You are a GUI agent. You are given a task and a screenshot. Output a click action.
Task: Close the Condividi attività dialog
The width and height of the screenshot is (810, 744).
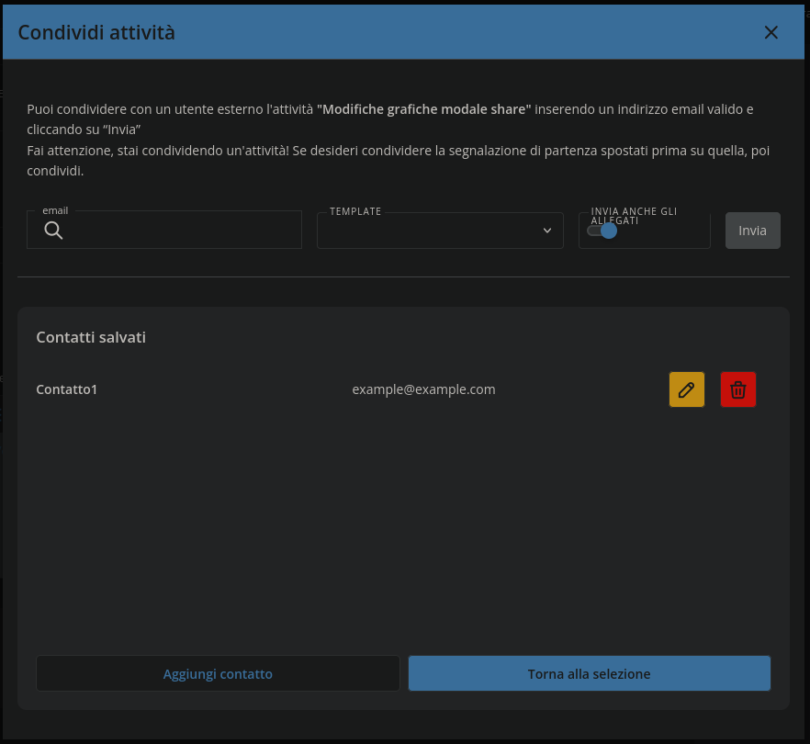click(x=771, y=33)
